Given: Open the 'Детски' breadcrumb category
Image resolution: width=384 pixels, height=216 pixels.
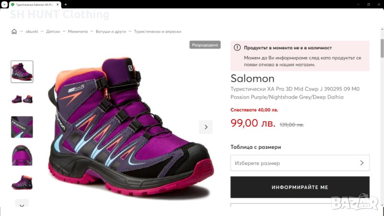Looking at the screenshot, I should coord(53,32).
